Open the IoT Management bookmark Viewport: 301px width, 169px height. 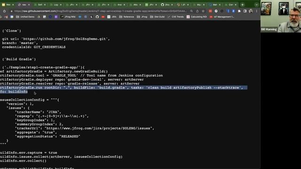click(x=222, y=17)
